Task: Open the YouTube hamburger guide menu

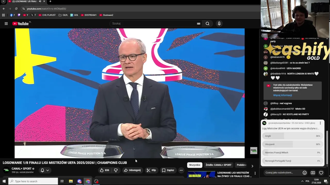Action: click(x=6, y=24)
